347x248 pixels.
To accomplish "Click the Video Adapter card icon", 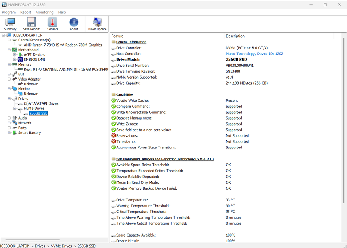I will (15, 79).
